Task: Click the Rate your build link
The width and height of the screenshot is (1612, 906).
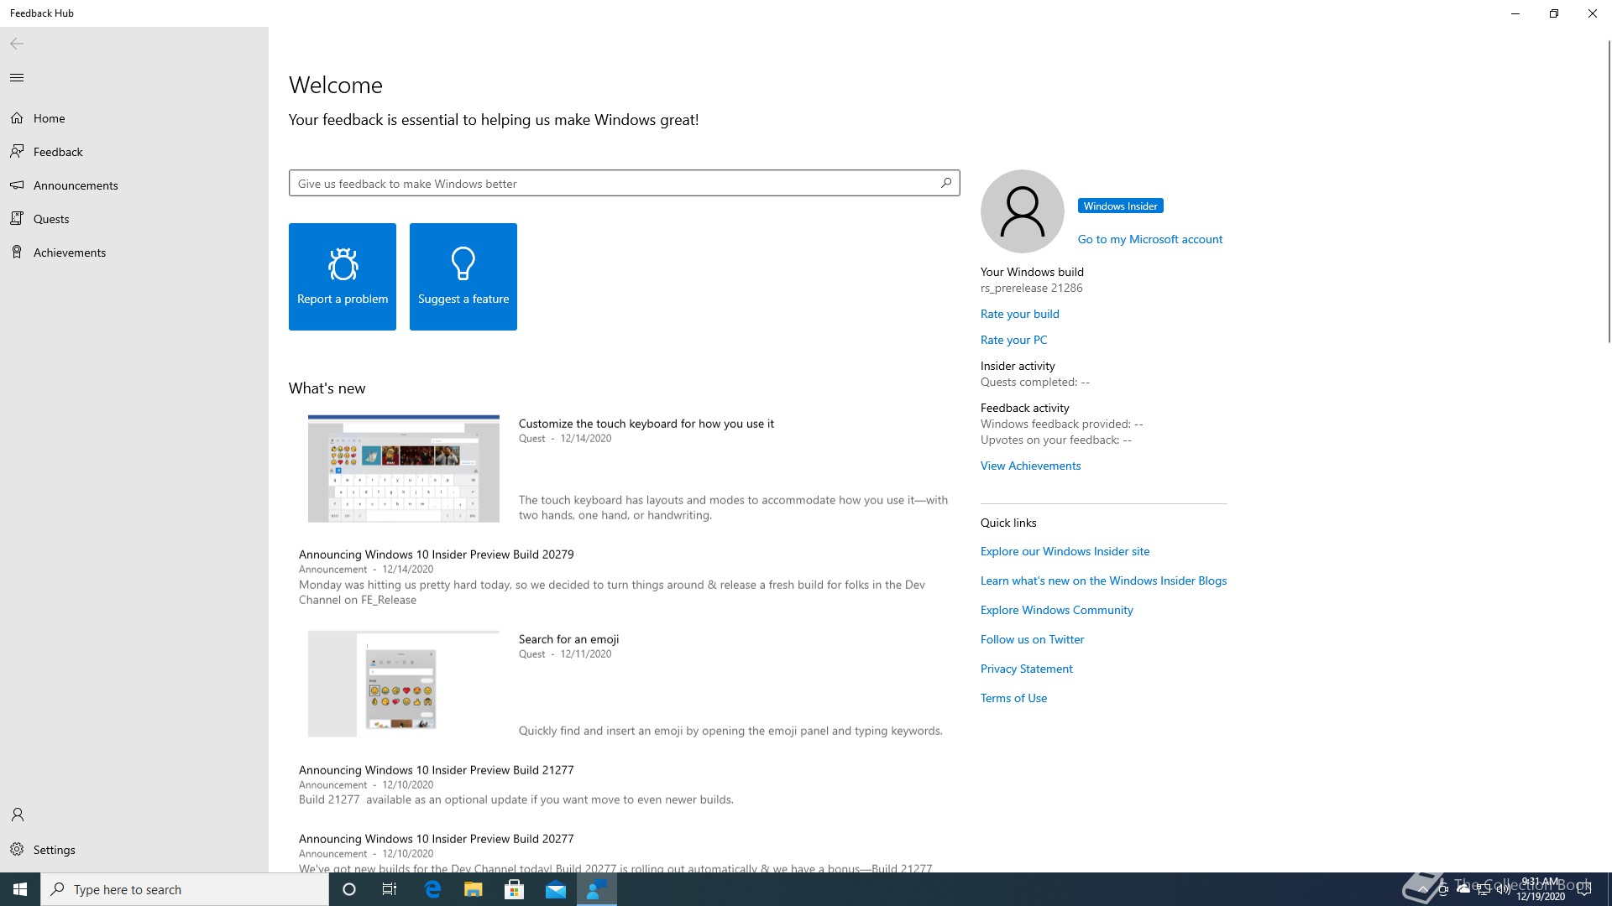Action: 1020,314
